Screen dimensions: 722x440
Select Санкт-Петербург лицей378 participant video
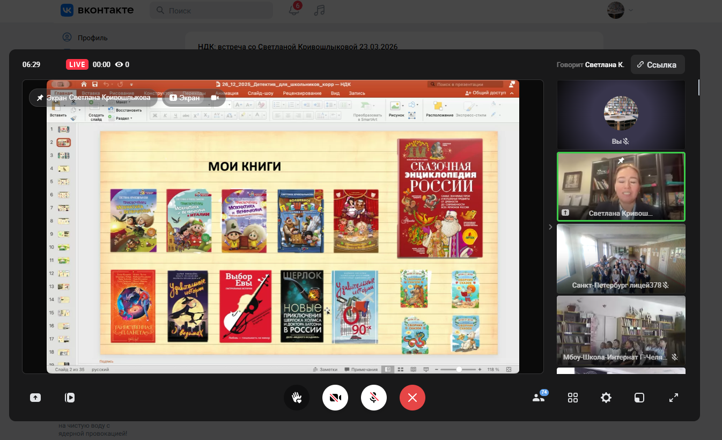[621, 259]
